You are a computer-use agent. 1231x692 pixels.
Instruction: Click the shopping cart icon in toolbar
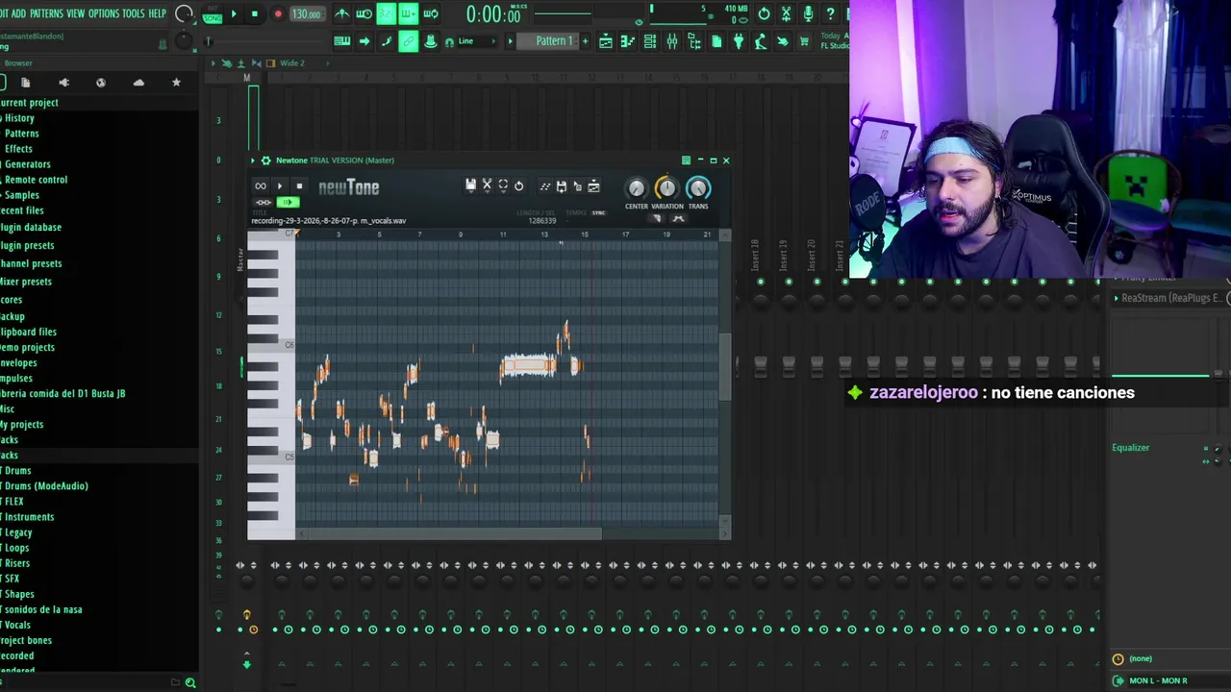pyautogui.click(x=804, y=41)
